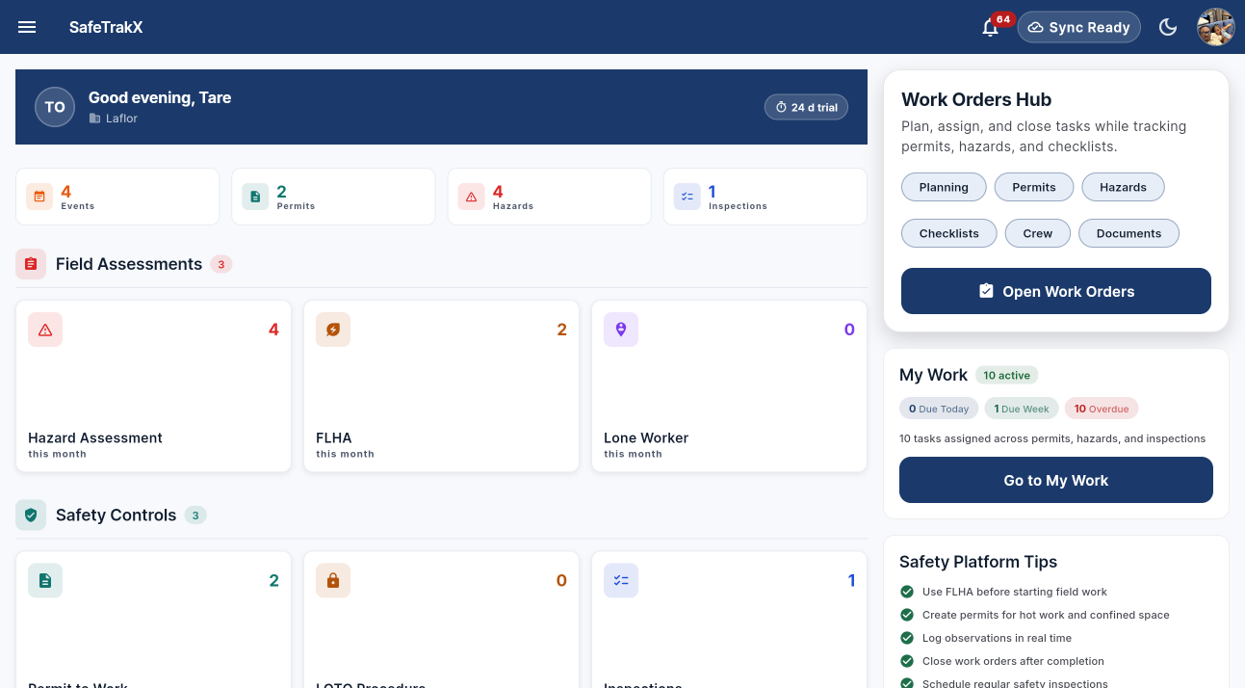Open the Lone Worker card
1245x688 pixels.
click(x=729, y=386)
